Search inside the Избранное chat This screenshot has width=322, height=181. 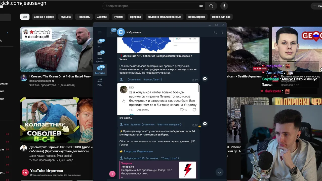215,32
